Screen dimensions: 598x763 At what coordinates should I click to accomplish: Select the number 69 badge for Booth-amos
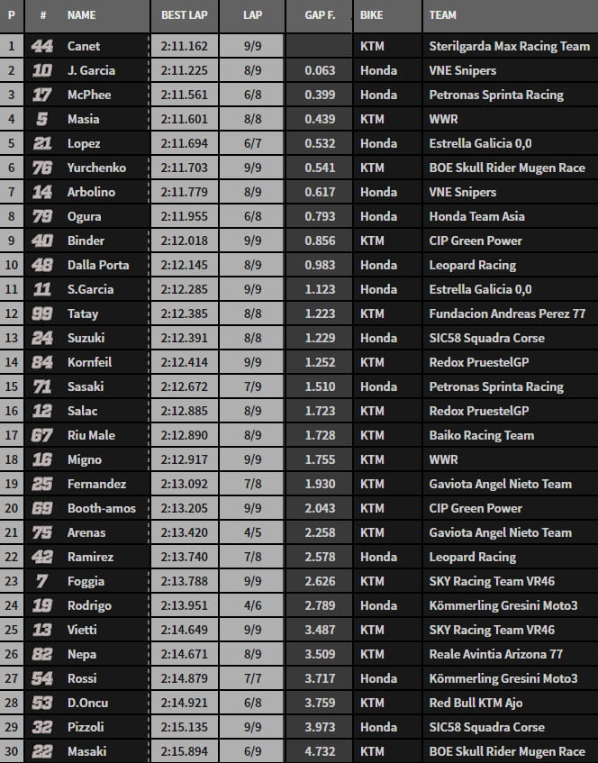(x=42, y=508)
